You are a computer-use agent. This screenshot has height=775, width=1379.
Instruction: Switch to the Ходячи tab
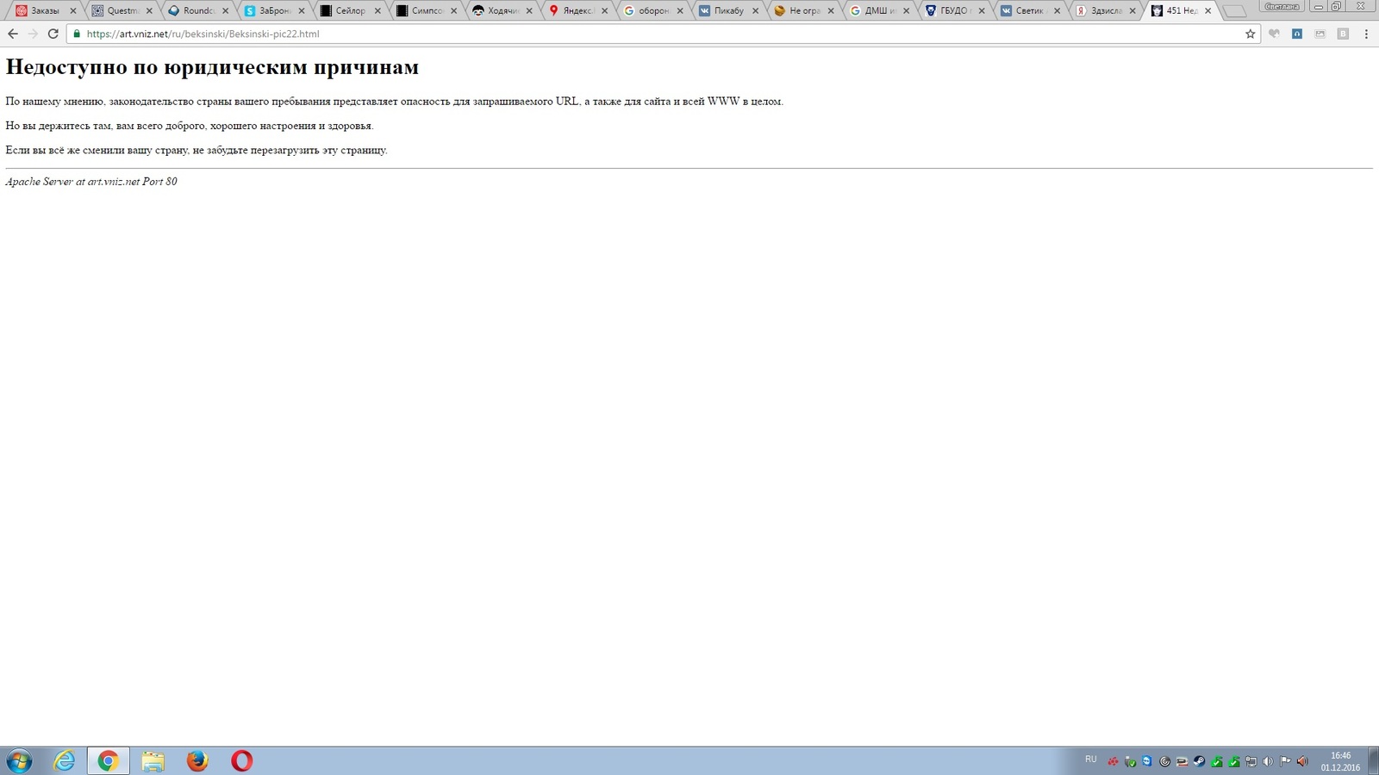click(502, 10)
